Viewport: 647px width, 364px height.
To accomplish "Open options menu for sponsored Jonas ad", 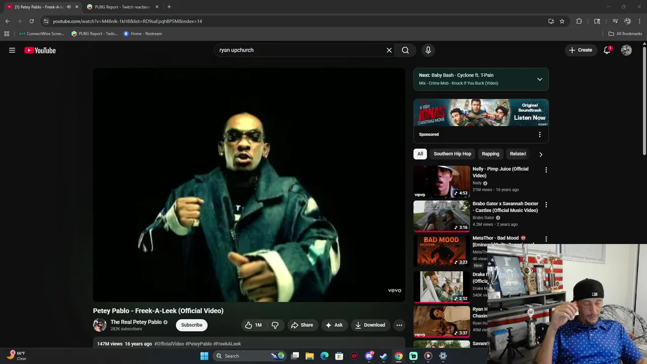I will click(540, 134).
